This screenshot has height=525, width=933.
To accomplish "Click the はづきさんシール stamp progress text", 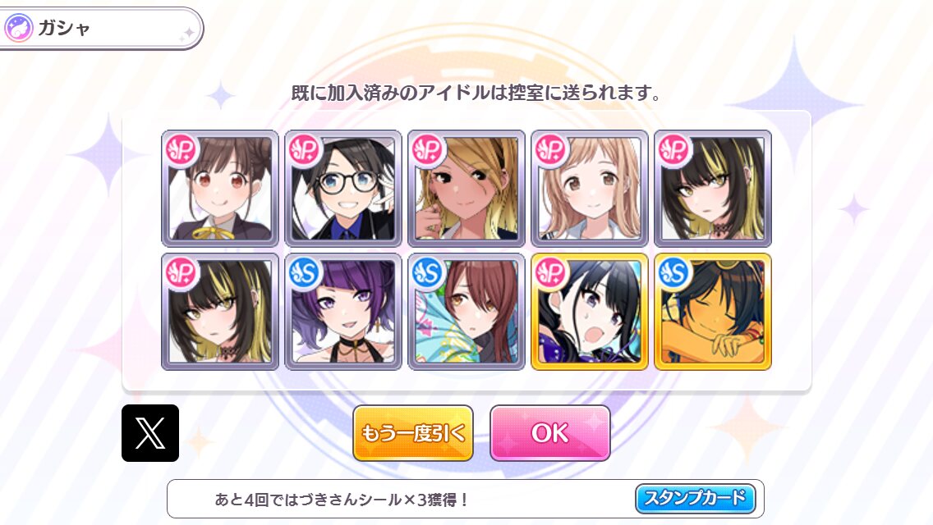I will [342, 500].
